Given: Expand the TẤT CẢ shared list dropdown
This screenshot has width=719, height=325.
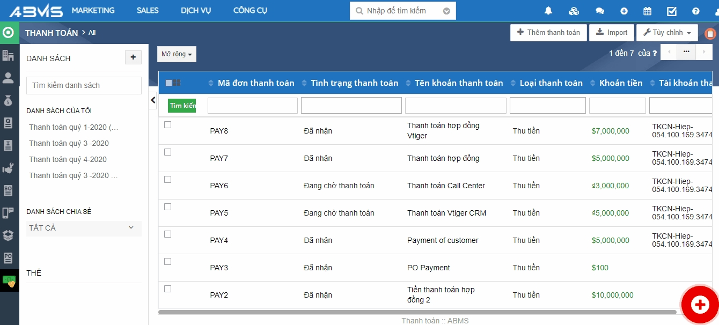Looking at the screenshot, I should (x=84, y=228).
